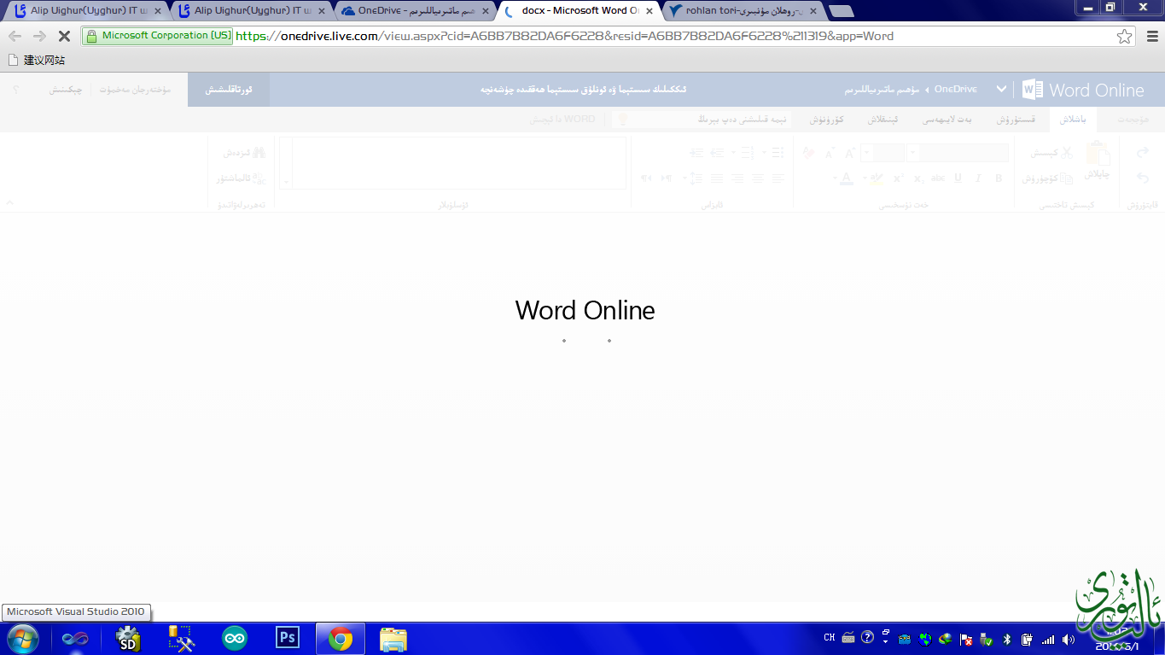The image size is (1165, 655).
Task: Click the Tell Me search box
Action: pyautogui.click(x=702, y=120)
